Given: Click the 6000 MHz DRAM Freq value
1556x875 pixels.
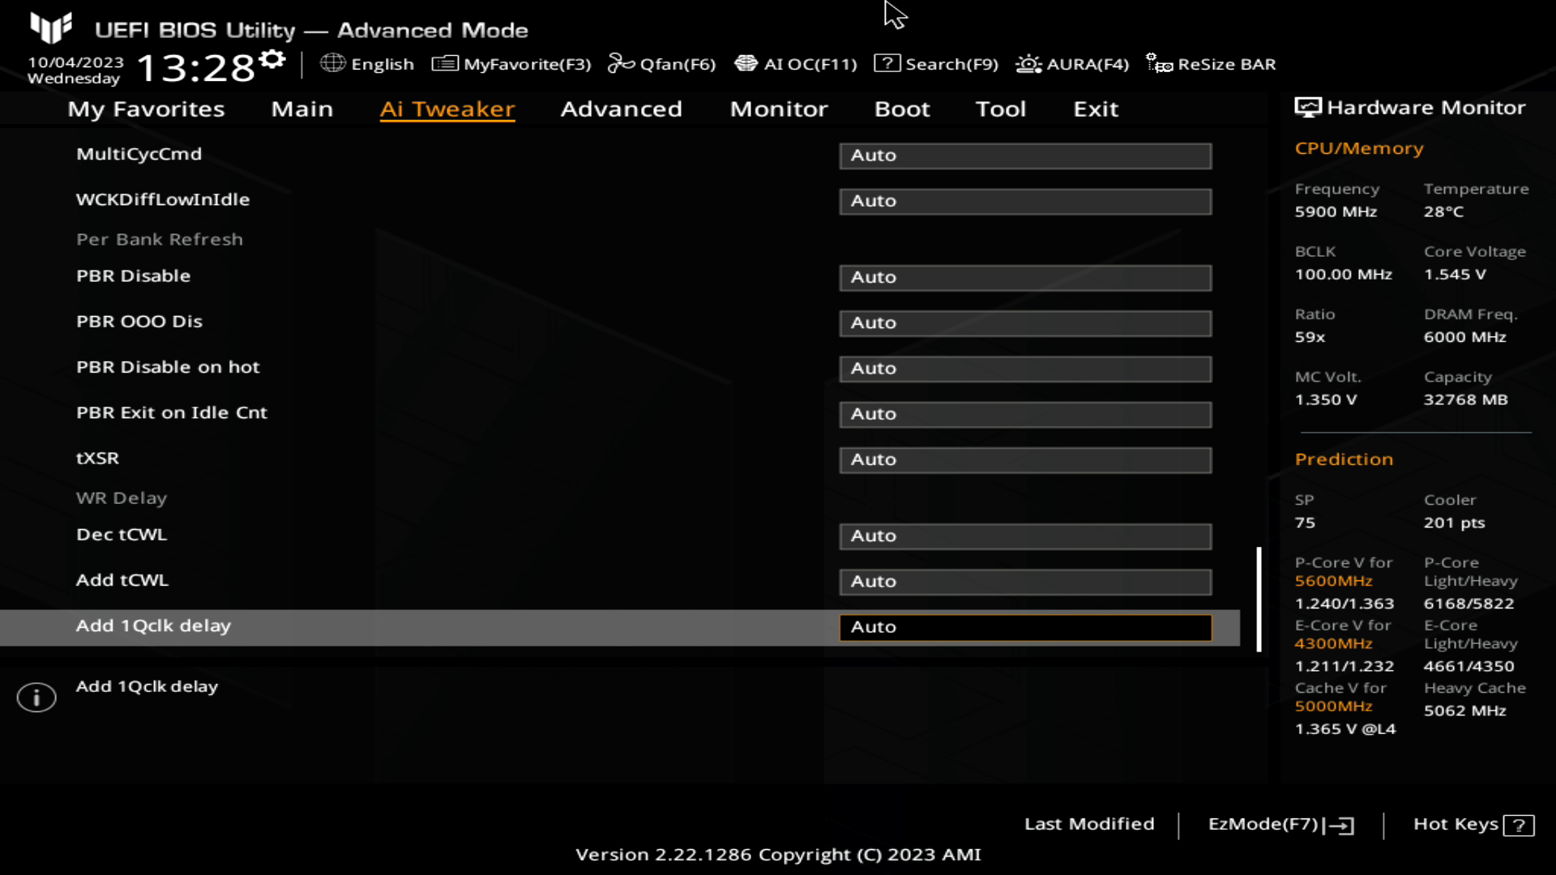Looking at the screenshot, I should tap(1464, 337).
